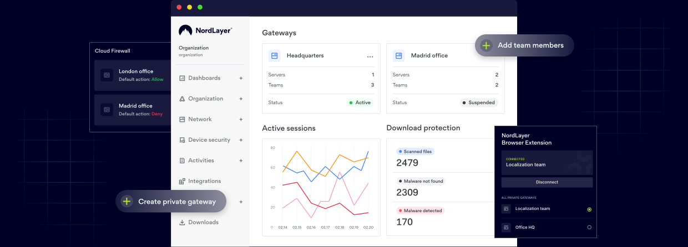The image size is (688, 247).
Task: Click the Headquarters gateway title
Action: [x=305, y=55]
